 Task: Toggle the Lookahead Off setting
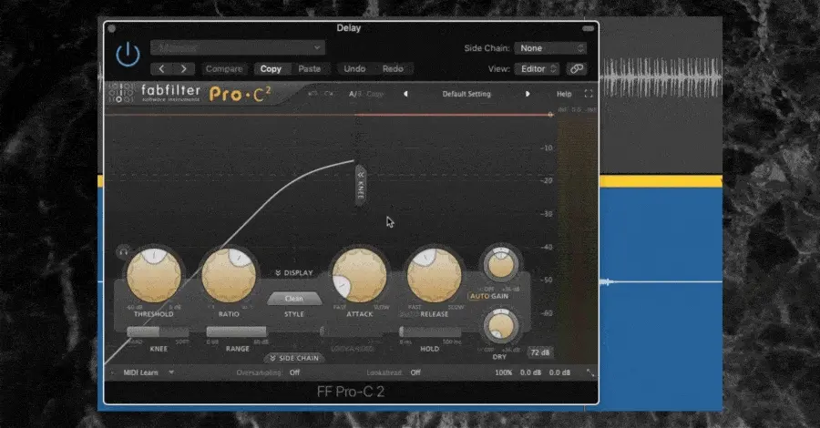click(x=415, y=372)
